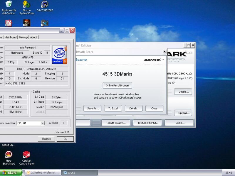Minimize the CPU-Z window
Viewport: 235px width, 176px height.
pos(61,31)
